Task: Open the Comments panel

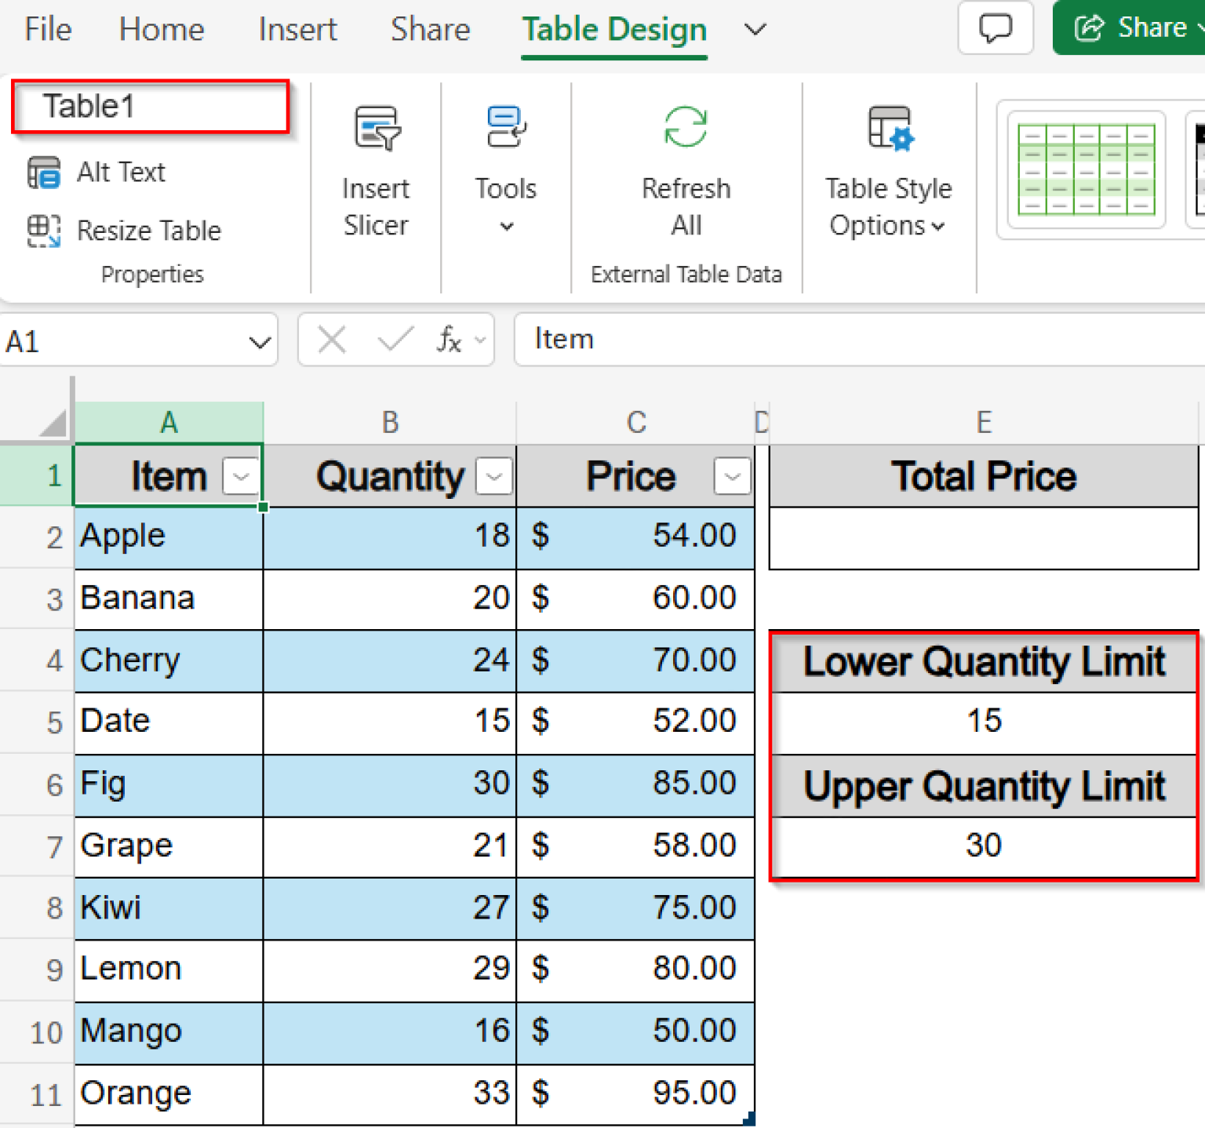Action: pos(995,27)
